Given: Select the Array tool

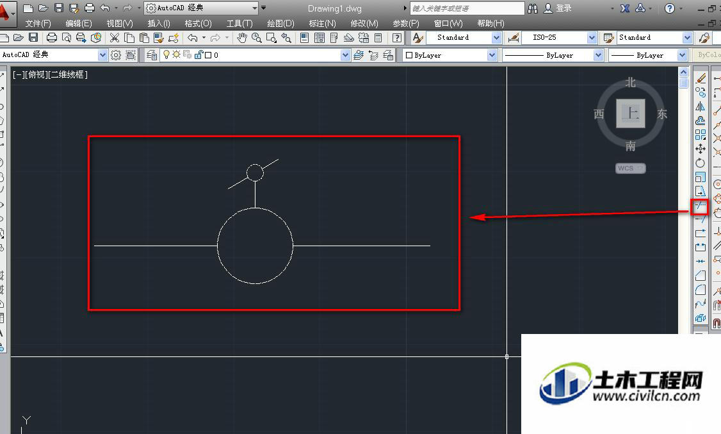Looking at the screenshot, I should 701,135.
